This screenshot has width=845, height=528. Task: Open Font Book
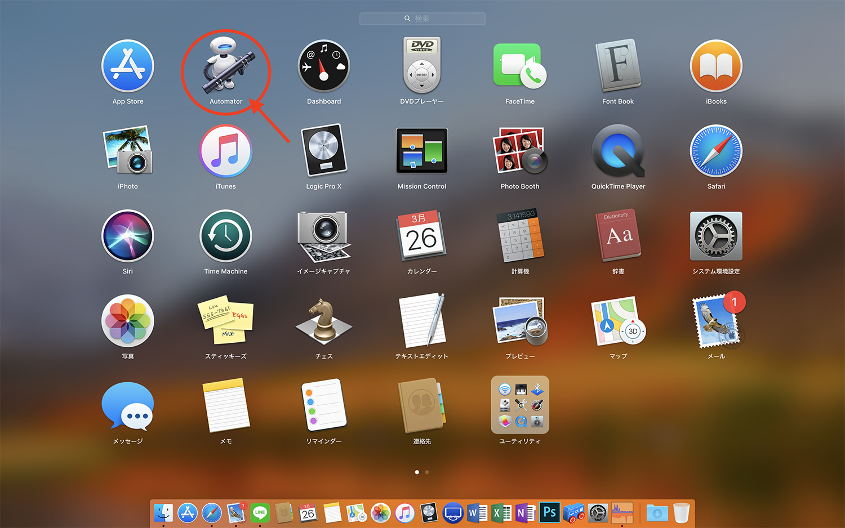coord(618,65)
